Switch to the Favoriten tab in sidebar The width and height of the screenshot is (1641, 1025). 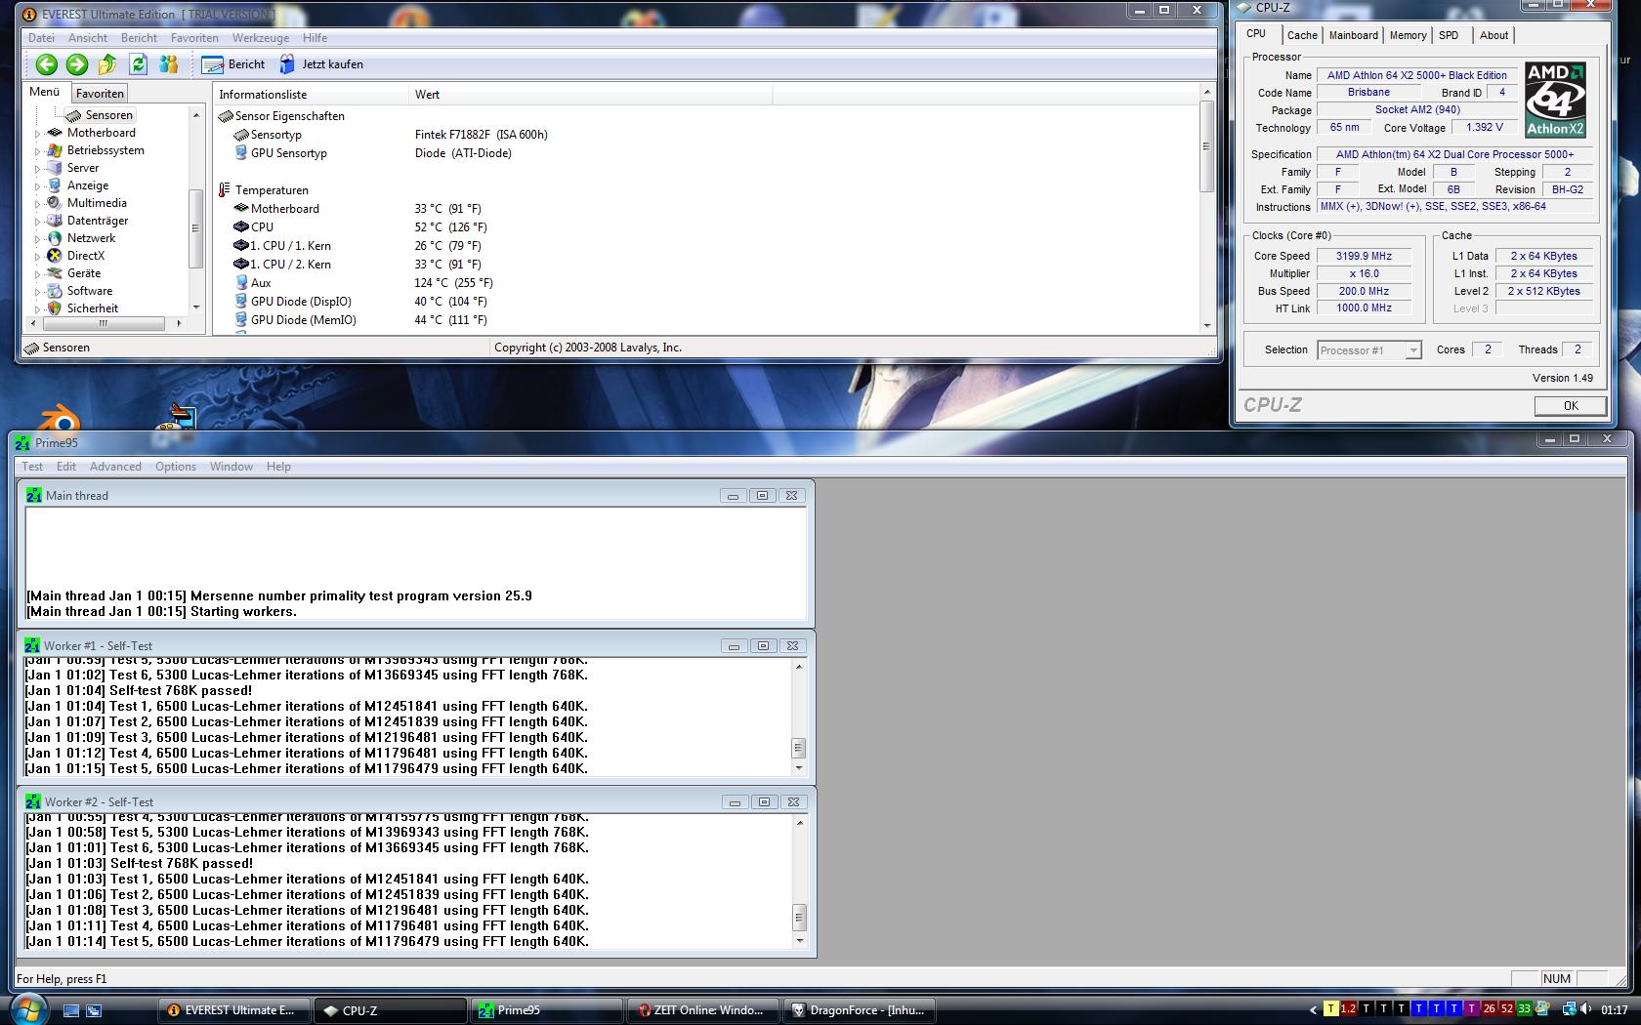[100, 94]
